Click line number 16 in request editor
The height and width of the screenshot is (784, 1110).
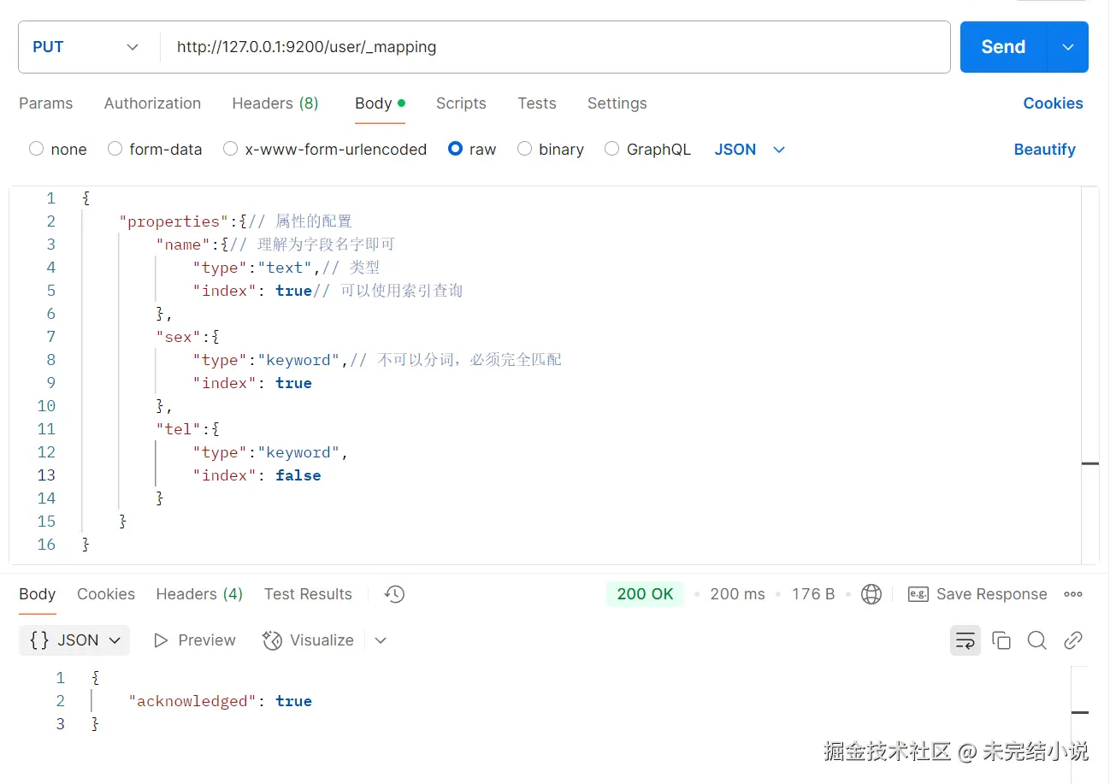(x=46, y=545)
